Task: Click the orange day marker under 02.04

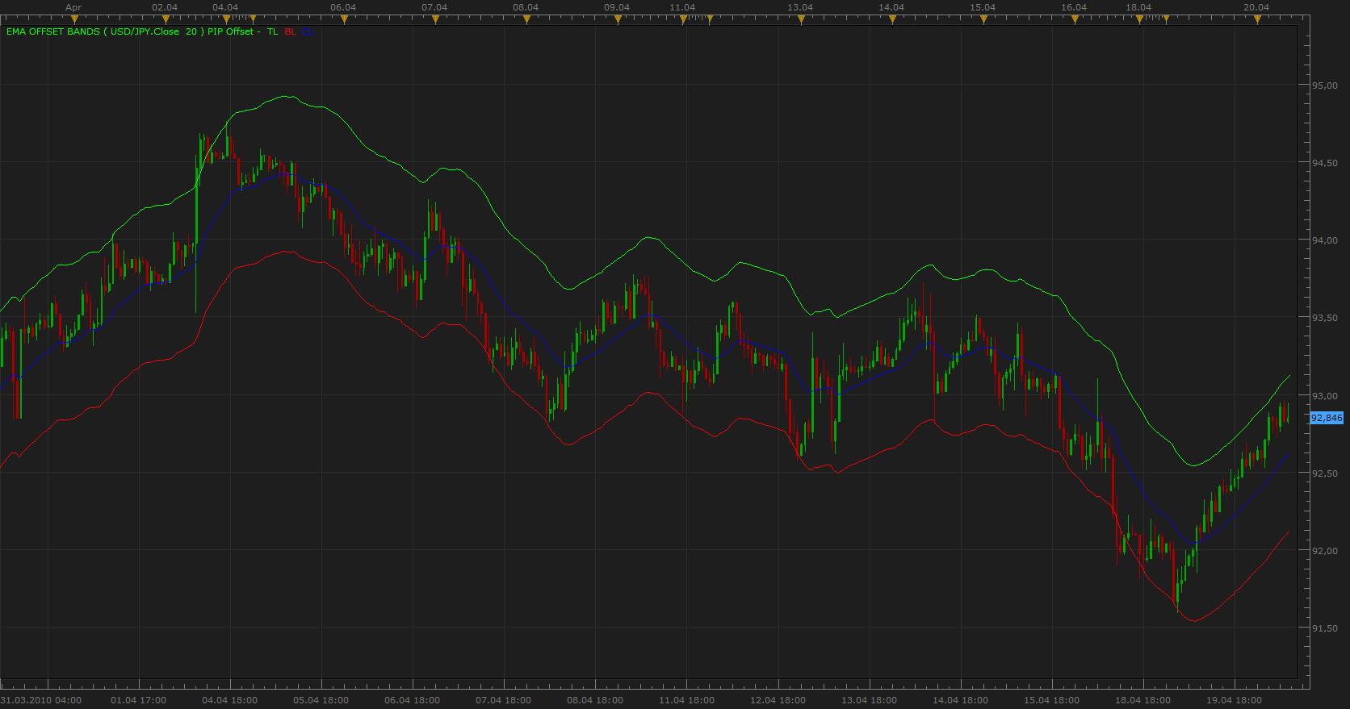Action: [x=166, y=19]
